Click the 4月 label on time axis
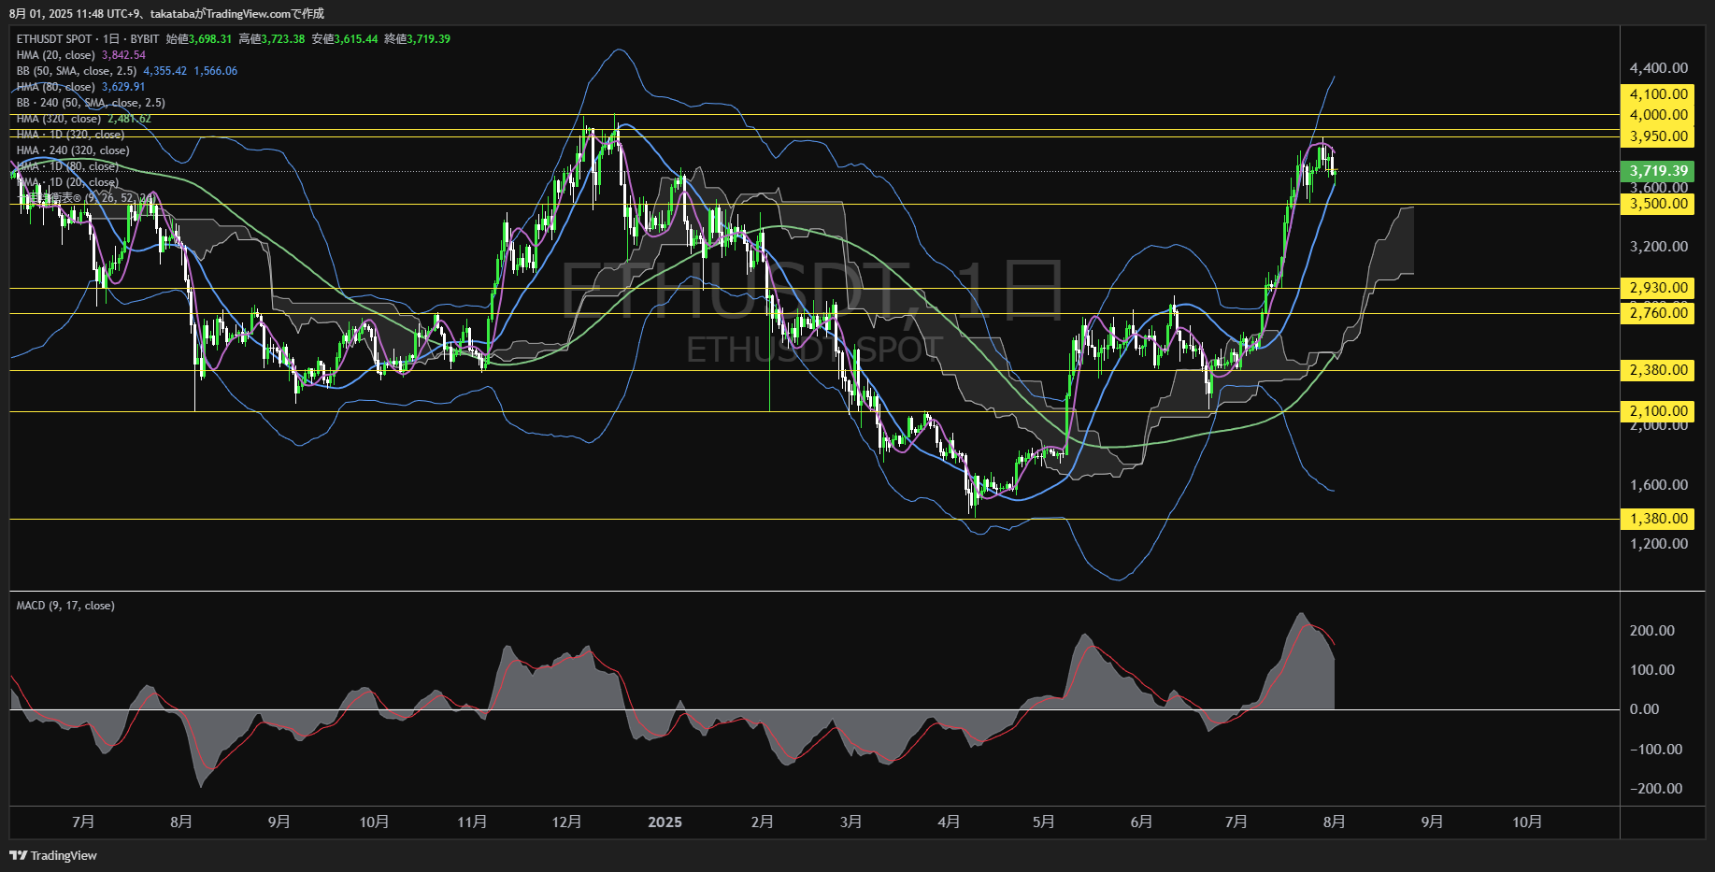Viewport: 1715px width, 872px height. tap(949, 822)
